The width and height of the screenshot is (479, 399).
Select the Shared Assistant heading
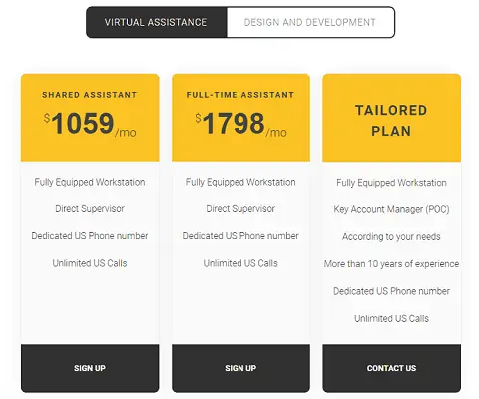90,95
